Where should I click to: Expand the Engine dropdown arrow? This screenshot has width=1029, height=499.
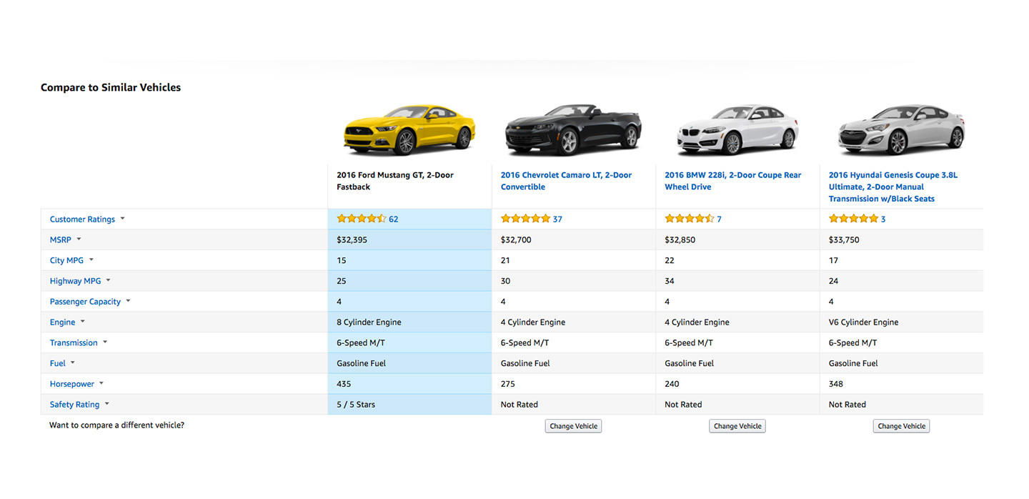[x=82, y=322]
